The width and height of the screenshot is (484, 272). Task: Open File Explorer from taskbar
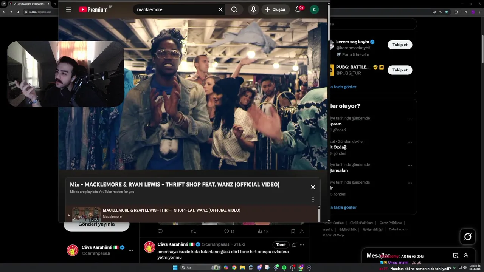tap(242, 267)
